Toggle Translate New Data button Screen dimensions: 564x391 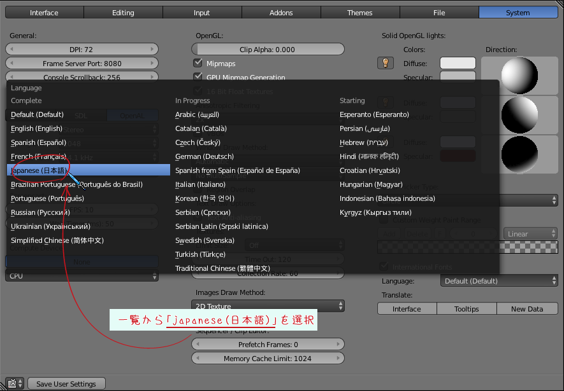point(527,309)
